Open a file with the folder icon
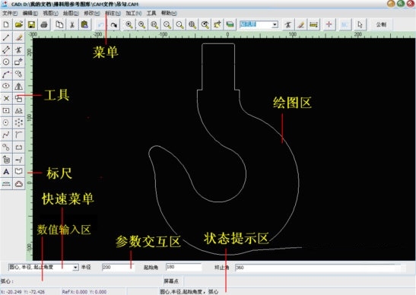 pos(19,24)
